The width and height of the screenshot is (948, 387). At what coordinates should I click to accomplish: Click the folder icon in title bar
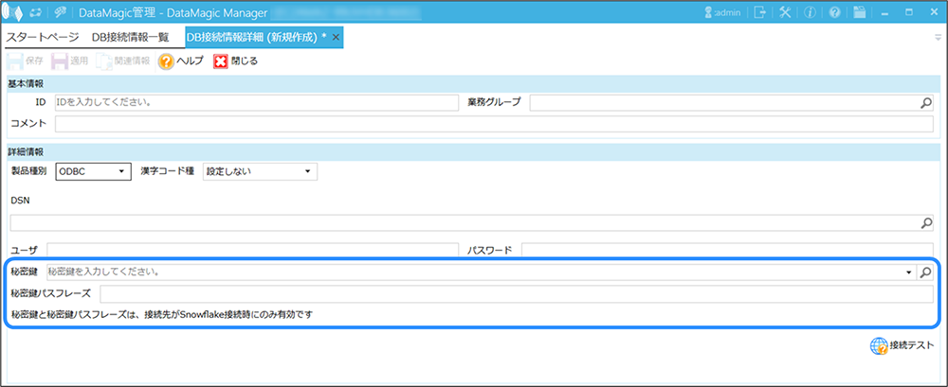click(x=859, y=12)
